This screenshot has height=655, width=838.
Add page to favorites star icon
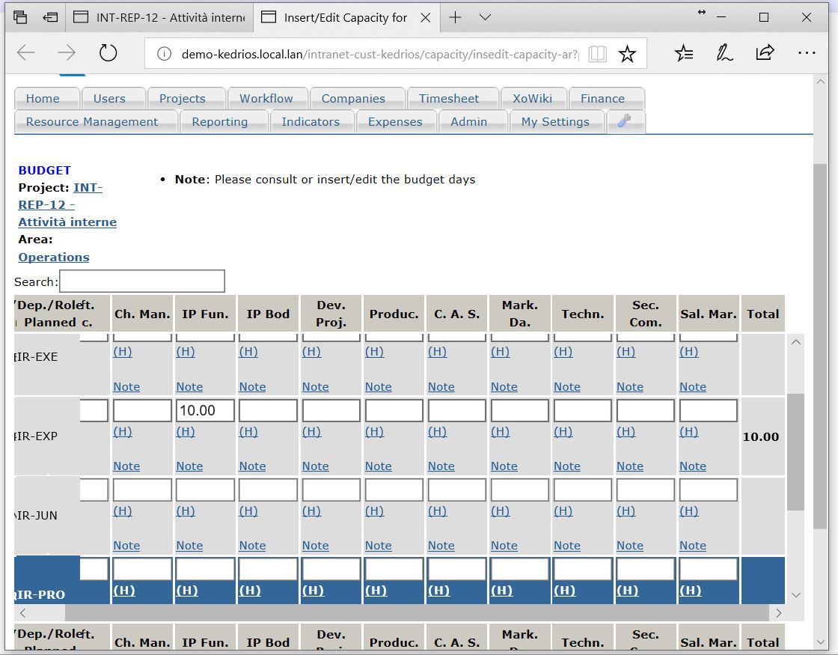point(627,54)
